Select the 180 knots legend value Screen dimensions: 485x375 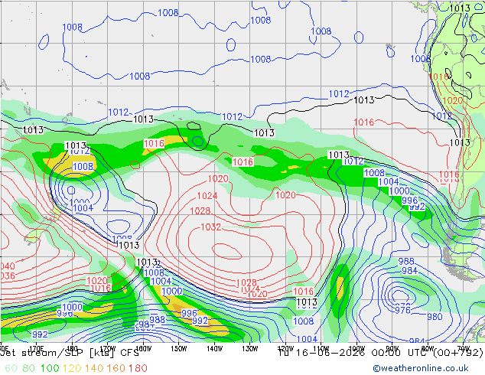point(138,368)
